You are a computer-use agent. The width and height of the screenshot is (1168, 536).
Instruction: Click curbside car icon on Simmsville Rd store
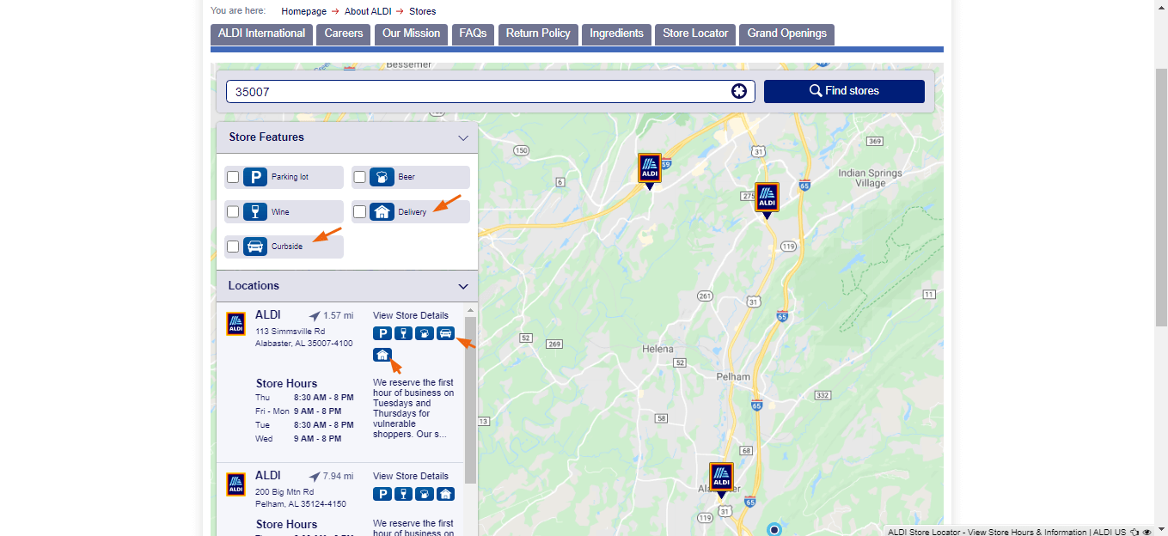tap(445, 333)
